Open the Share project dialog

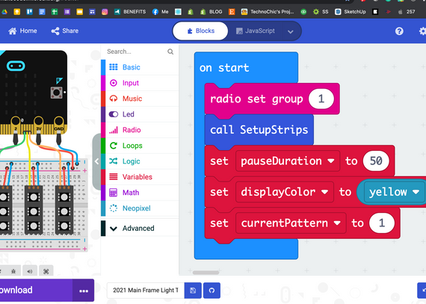coord(65,31)
